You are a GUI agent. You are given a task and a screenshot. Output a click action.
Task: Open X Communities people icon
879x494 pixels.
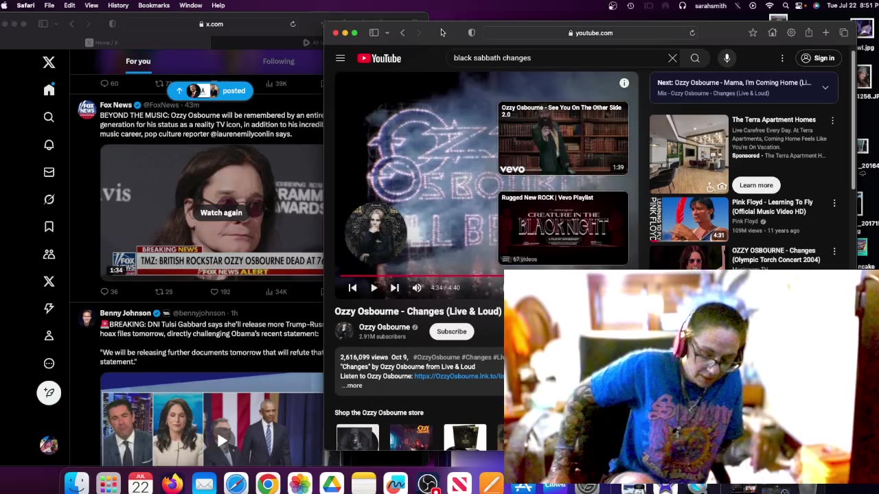coord(49,254)
